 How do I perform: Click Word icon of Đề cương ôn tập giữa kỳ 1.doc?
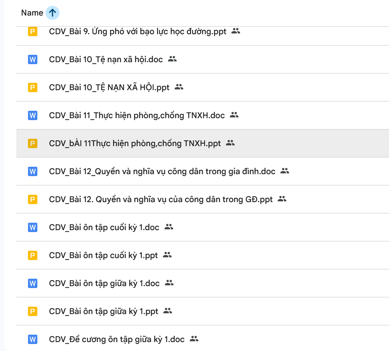tap(33, 339)
